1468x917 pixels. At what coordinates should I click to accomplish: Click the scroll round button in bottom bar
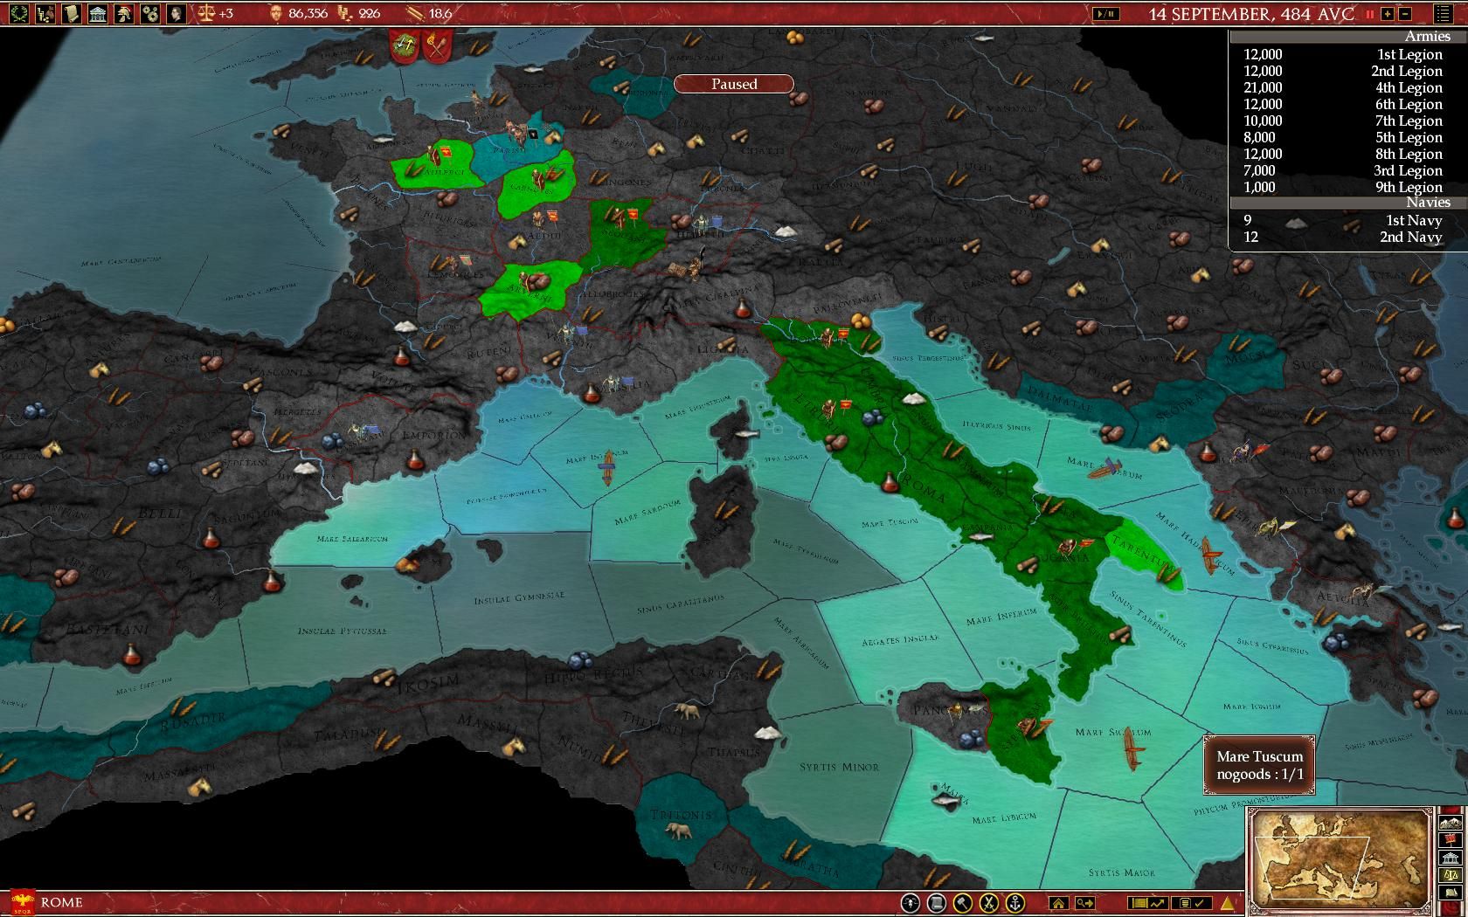tap(936, 903)
